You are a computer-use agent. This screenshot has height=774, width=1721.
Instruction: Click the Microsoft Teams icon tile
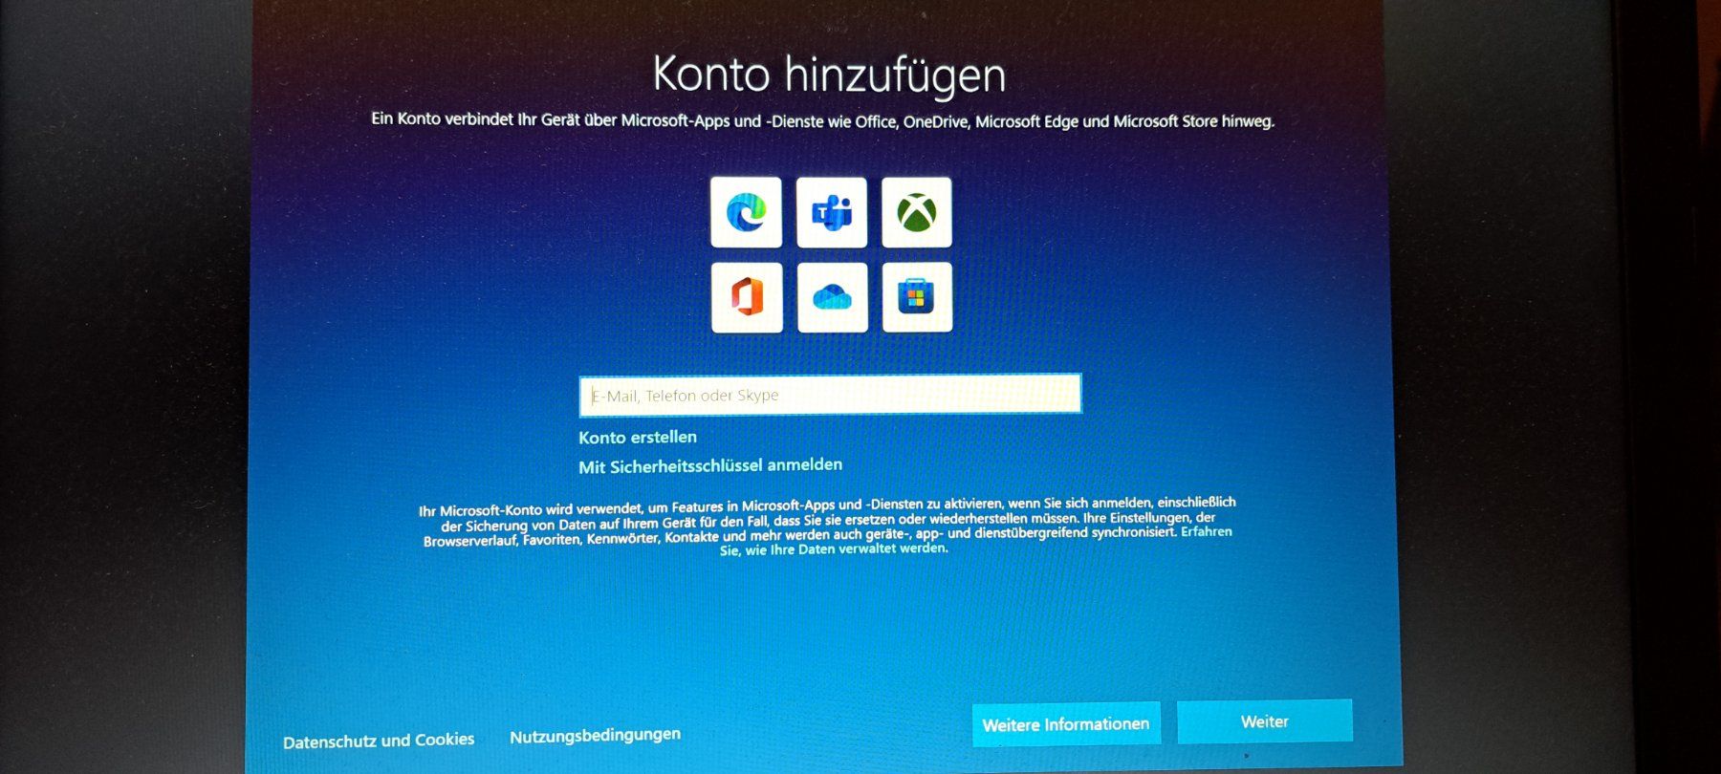(x=832, y=212)
